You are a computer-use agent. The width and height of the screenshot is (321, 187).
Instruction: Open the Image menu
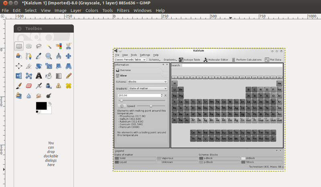(61, 10)
